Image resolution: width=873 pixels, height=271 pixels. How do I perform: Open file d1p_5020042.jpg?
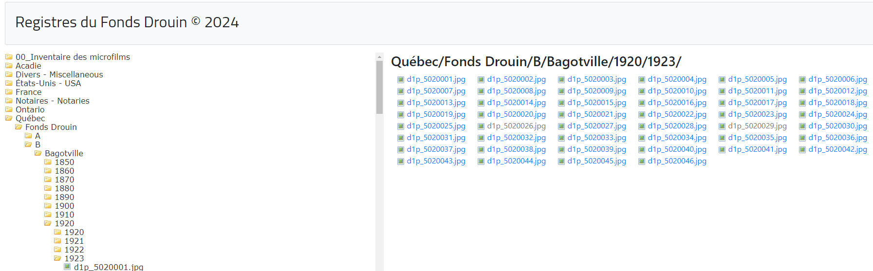pos(838,149)
